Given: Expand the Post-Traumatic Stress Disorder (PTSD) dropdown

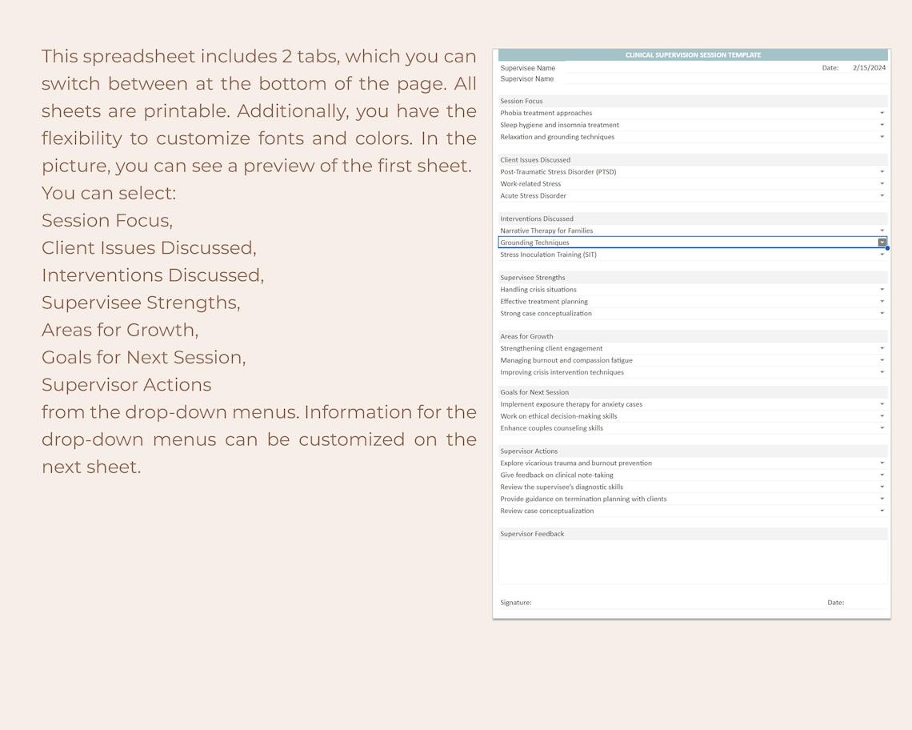Looking at the screenshot, I should [882, 171].
